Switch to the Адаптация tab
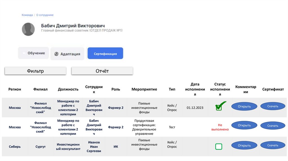The image size is (288, 161). tap(67, 54)
